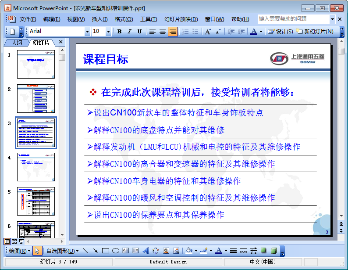Select the Rectangle drawing tool
Viewport: 348px width, 270px height.
[x=106, y=251]
